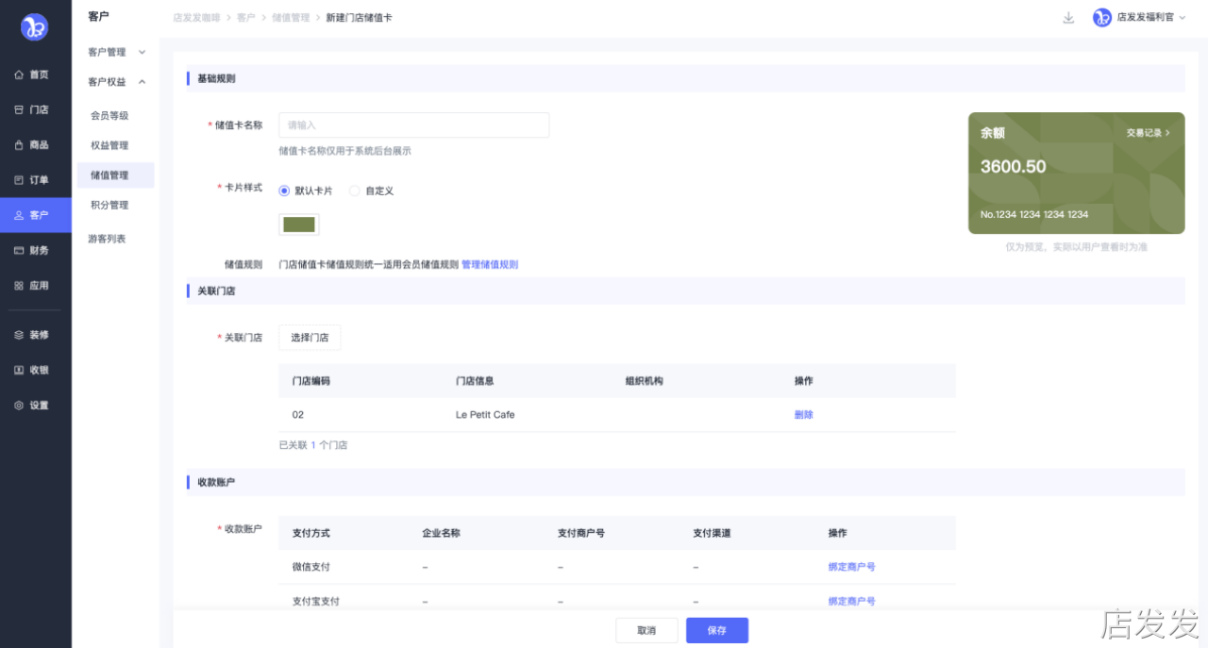Click 绑定商户号 for 支付宝支付
1208x648 pixels.
tap(851, 601)
